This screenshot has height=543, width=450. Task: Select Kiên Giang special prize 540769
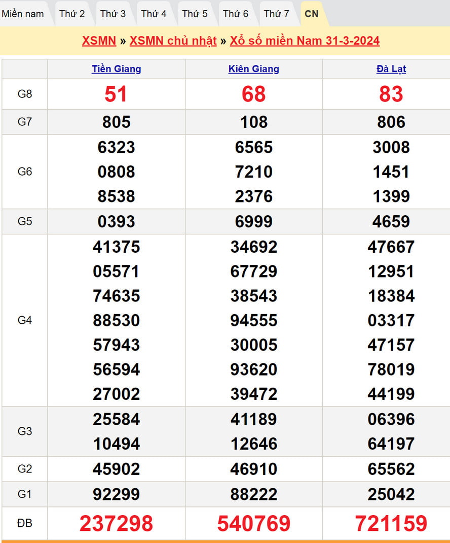254,523
